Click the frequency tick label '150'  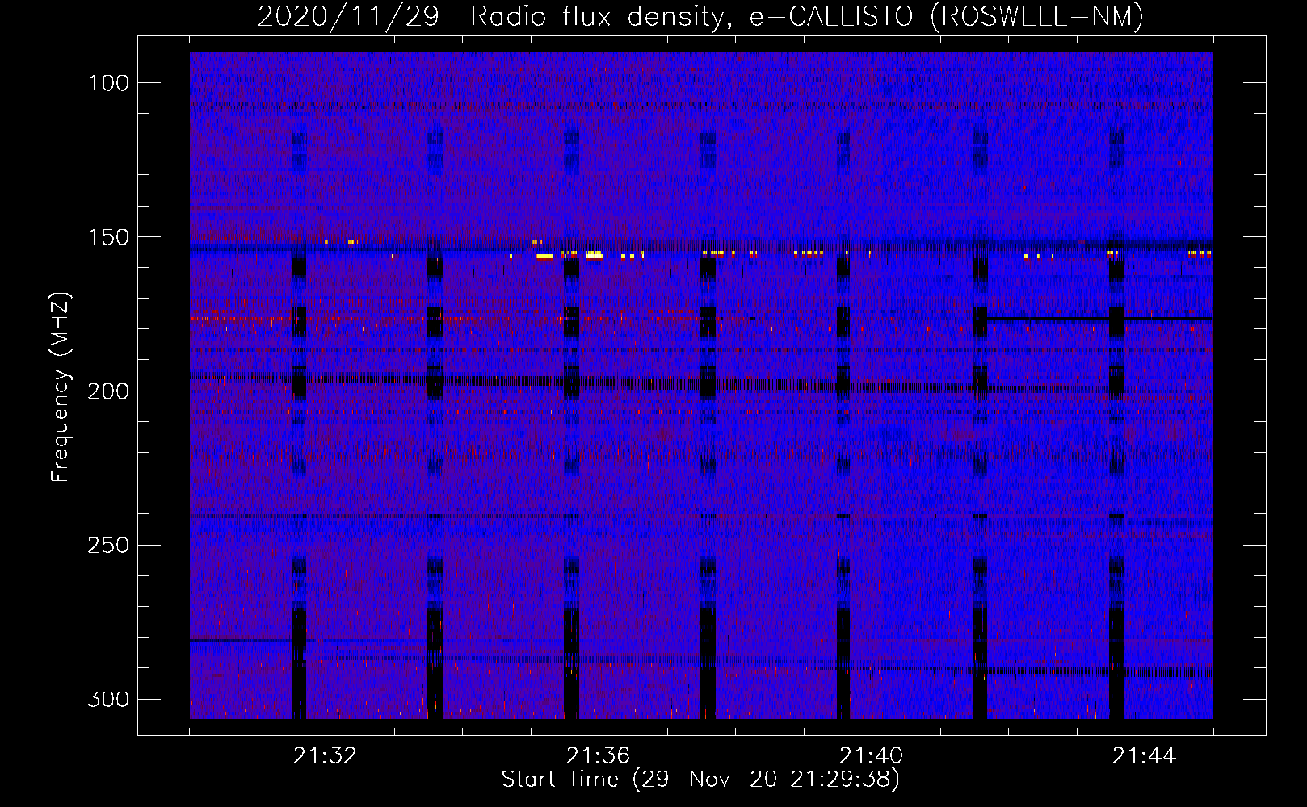pos(108,237)
